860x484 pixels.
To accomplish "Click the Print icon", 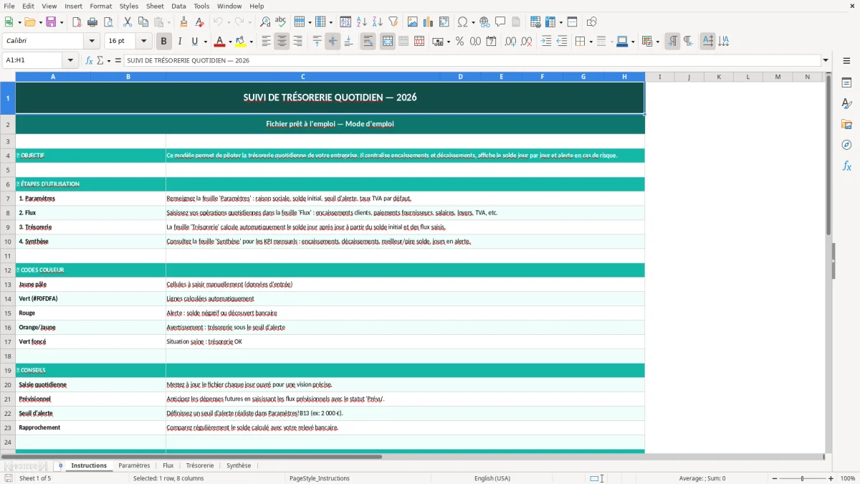I will point(92,22).
